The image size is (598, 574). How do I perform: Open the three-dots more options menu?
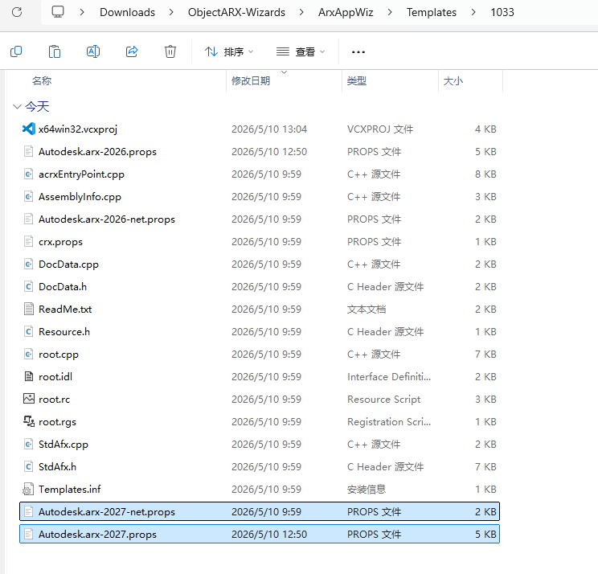pos(358,52)
